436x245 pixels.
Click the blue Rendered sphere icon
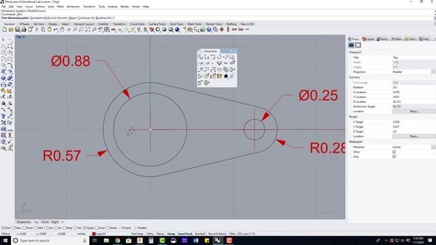(x=177, y=29)
